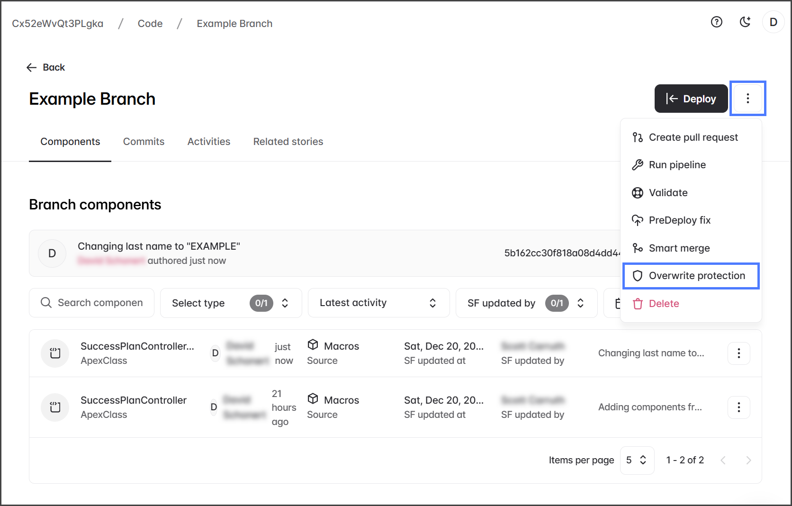The width and height of the screenshot is (792, 506).
Task: Open the help question mark icon
Action: point(716,22)
